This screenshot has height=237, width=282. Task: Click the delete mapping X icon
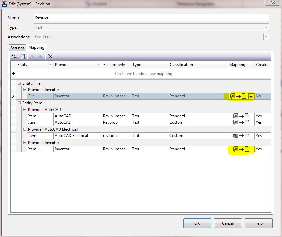50,56
